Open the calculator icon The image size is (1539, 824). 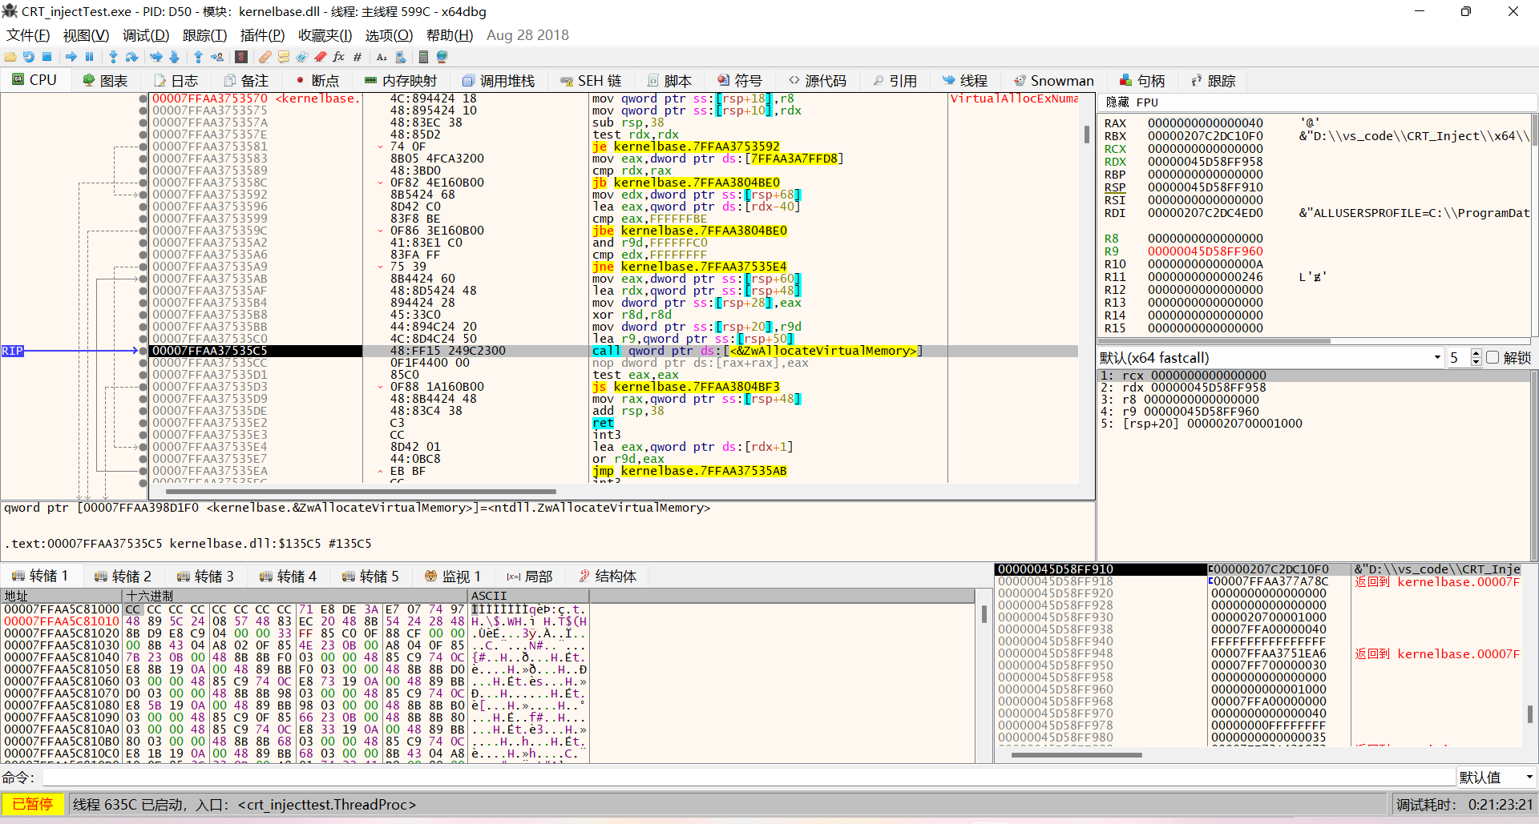click(x=423, y=57)
